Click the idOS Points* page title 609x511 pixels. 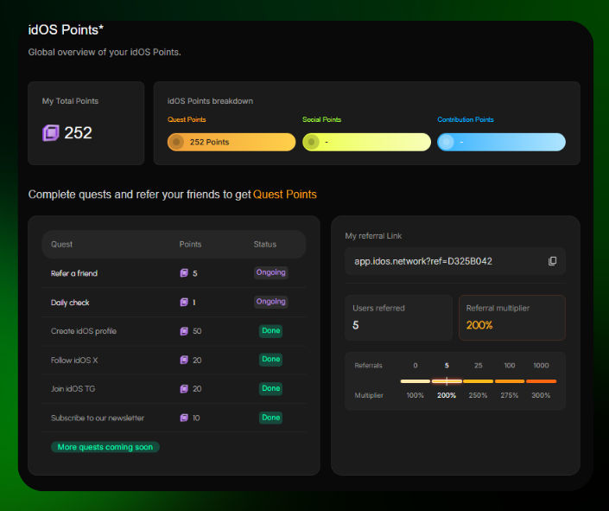coord(66,30)
